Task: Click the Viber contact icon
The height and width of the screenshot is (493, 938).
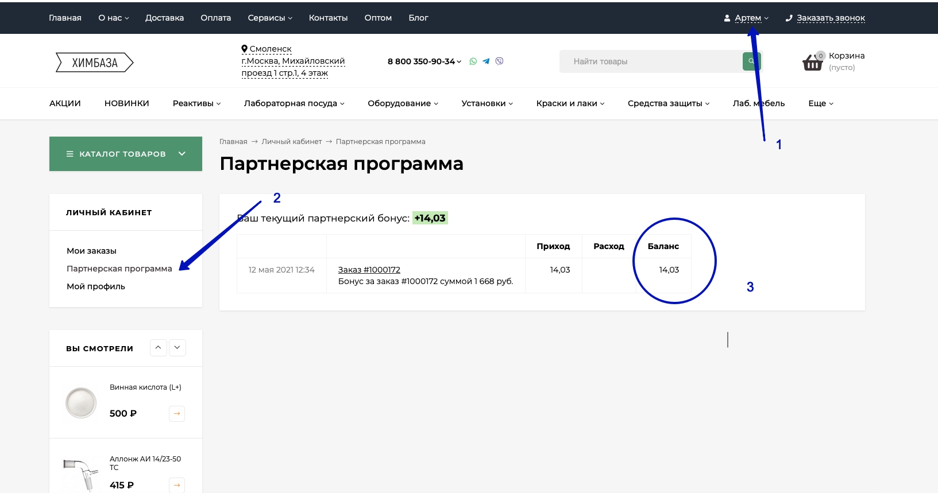Action: (x=499, y=61)
